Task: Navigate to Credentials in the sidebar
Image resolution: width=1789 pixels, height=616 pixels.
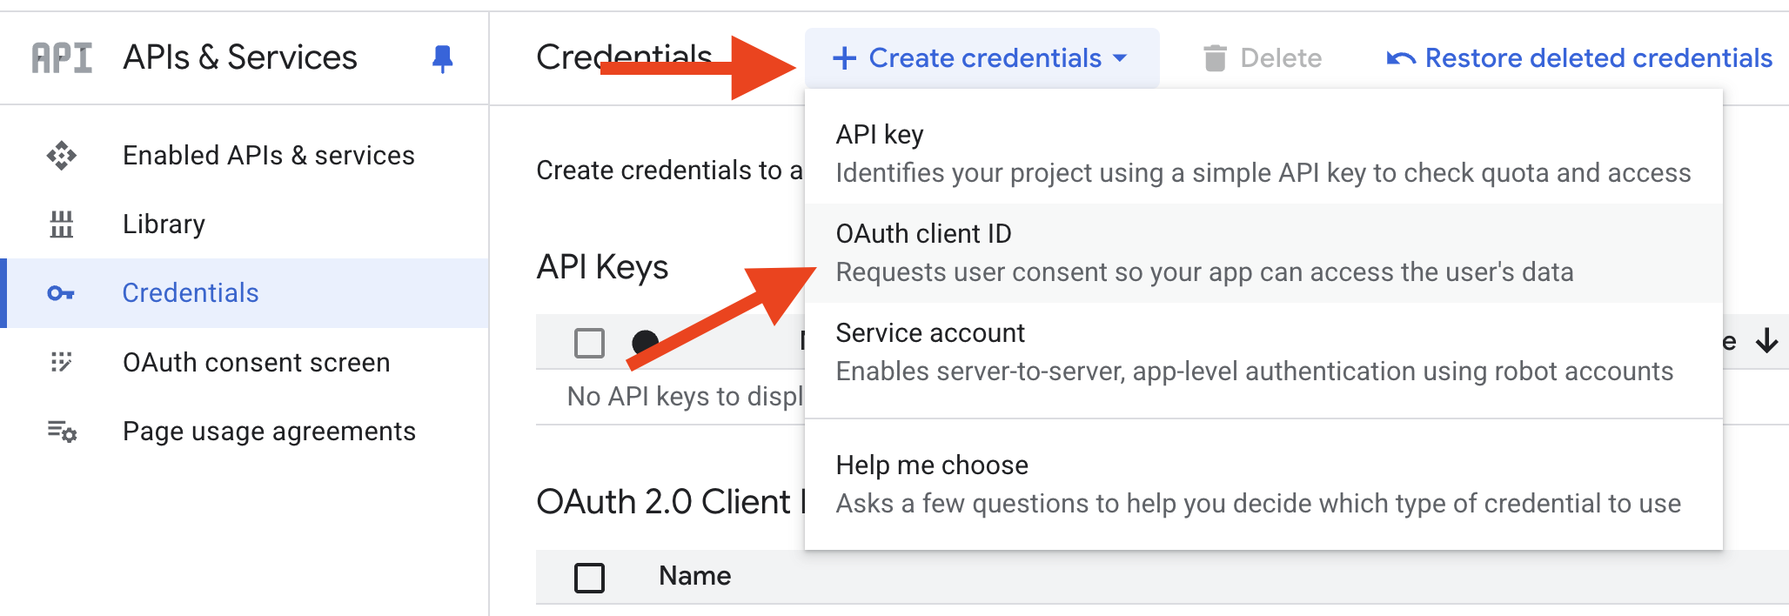Action: point(191,293)
